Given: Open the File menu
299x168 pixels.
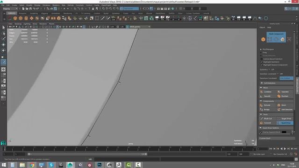Looking at the screenshot, I should [x=3, y=5].
